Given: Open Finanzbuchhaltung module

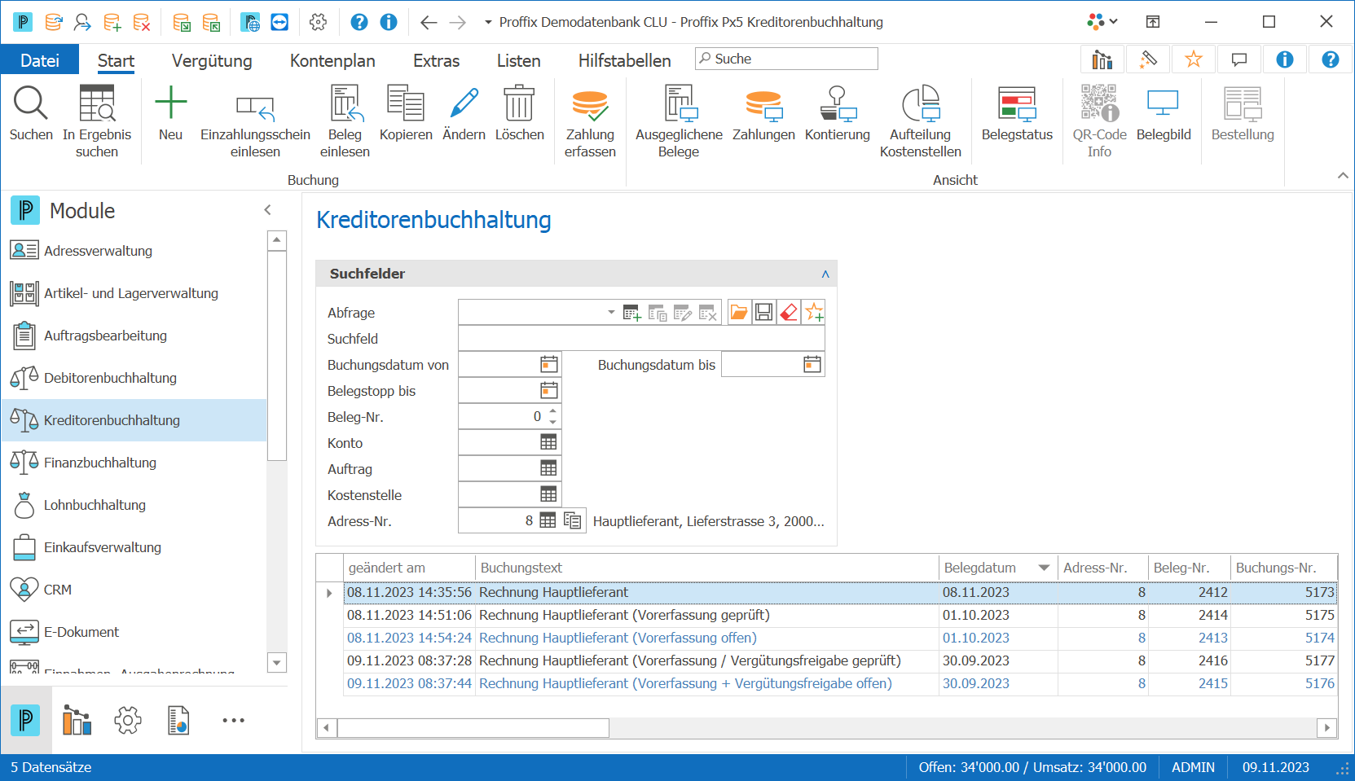Looking at the screenshot, I should (x=134, y=463).
